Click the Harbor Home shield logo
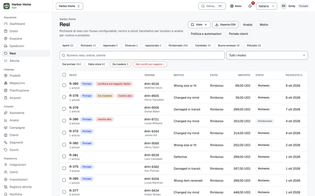The height and width of the screenshot is (196, 315). coord(6,6)
